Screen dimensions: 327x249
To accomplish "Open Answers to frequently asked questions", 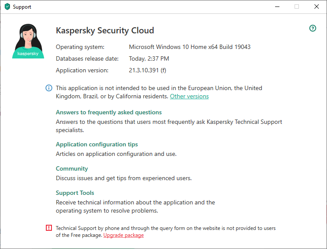I will [x=109, y=112].
